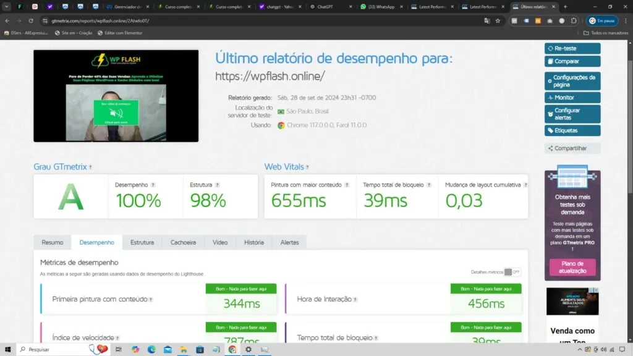633x356 pixels.
Task: Open the Mail app from the taskbar
Action: 168,349
